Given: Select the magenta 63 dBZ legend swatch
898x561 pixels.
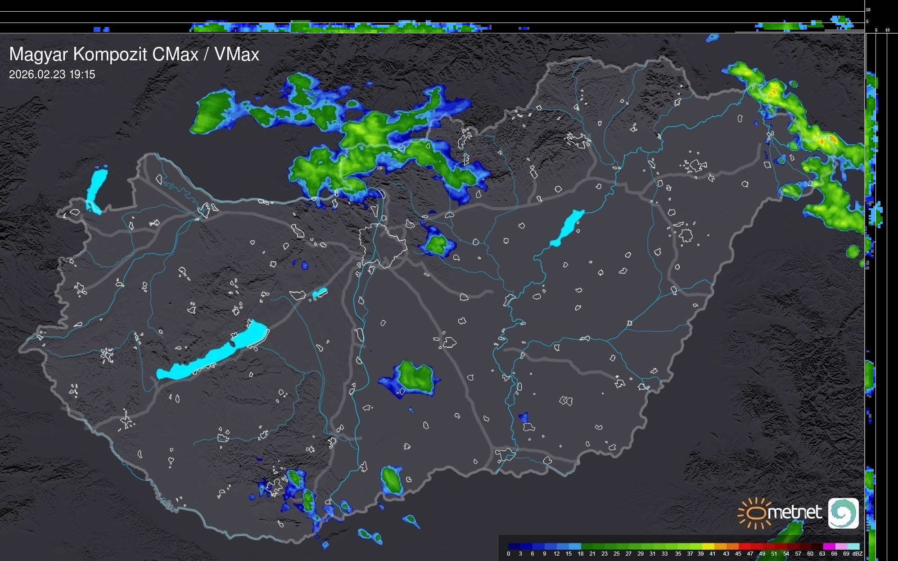Looking at the screenshot, I should pos(829,546).
